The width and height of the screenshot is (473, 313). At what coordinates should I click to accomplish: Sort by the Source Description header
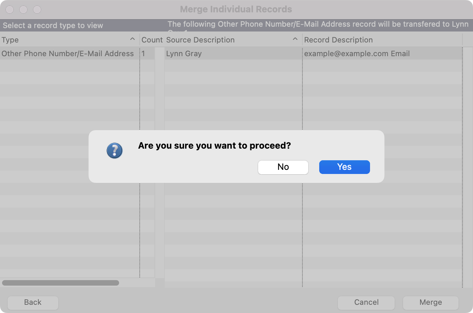coord(200,40)
